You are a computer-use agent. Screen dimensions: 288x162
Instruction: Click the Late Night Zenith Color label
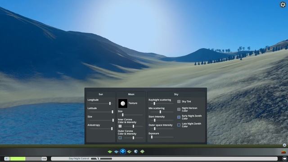pos(191,125)
